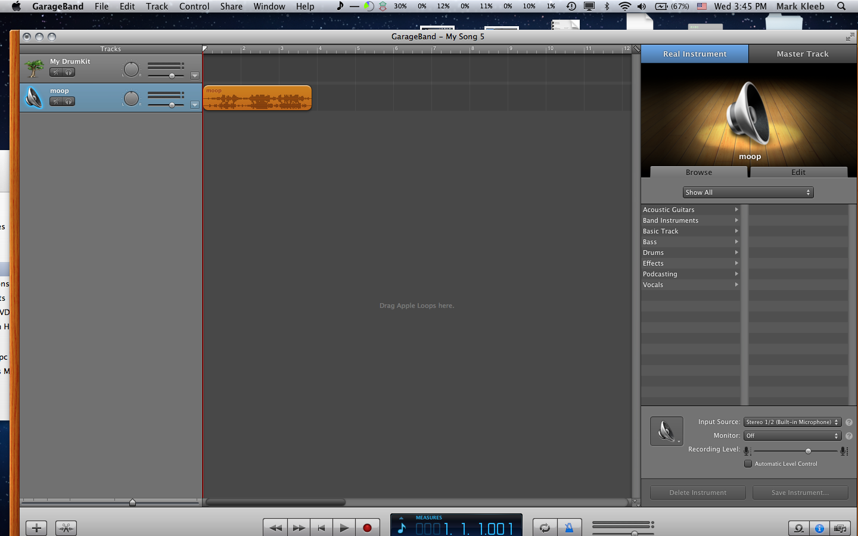
Task: Click the My DrumKit tree track icon
Action: coord(34,68)
